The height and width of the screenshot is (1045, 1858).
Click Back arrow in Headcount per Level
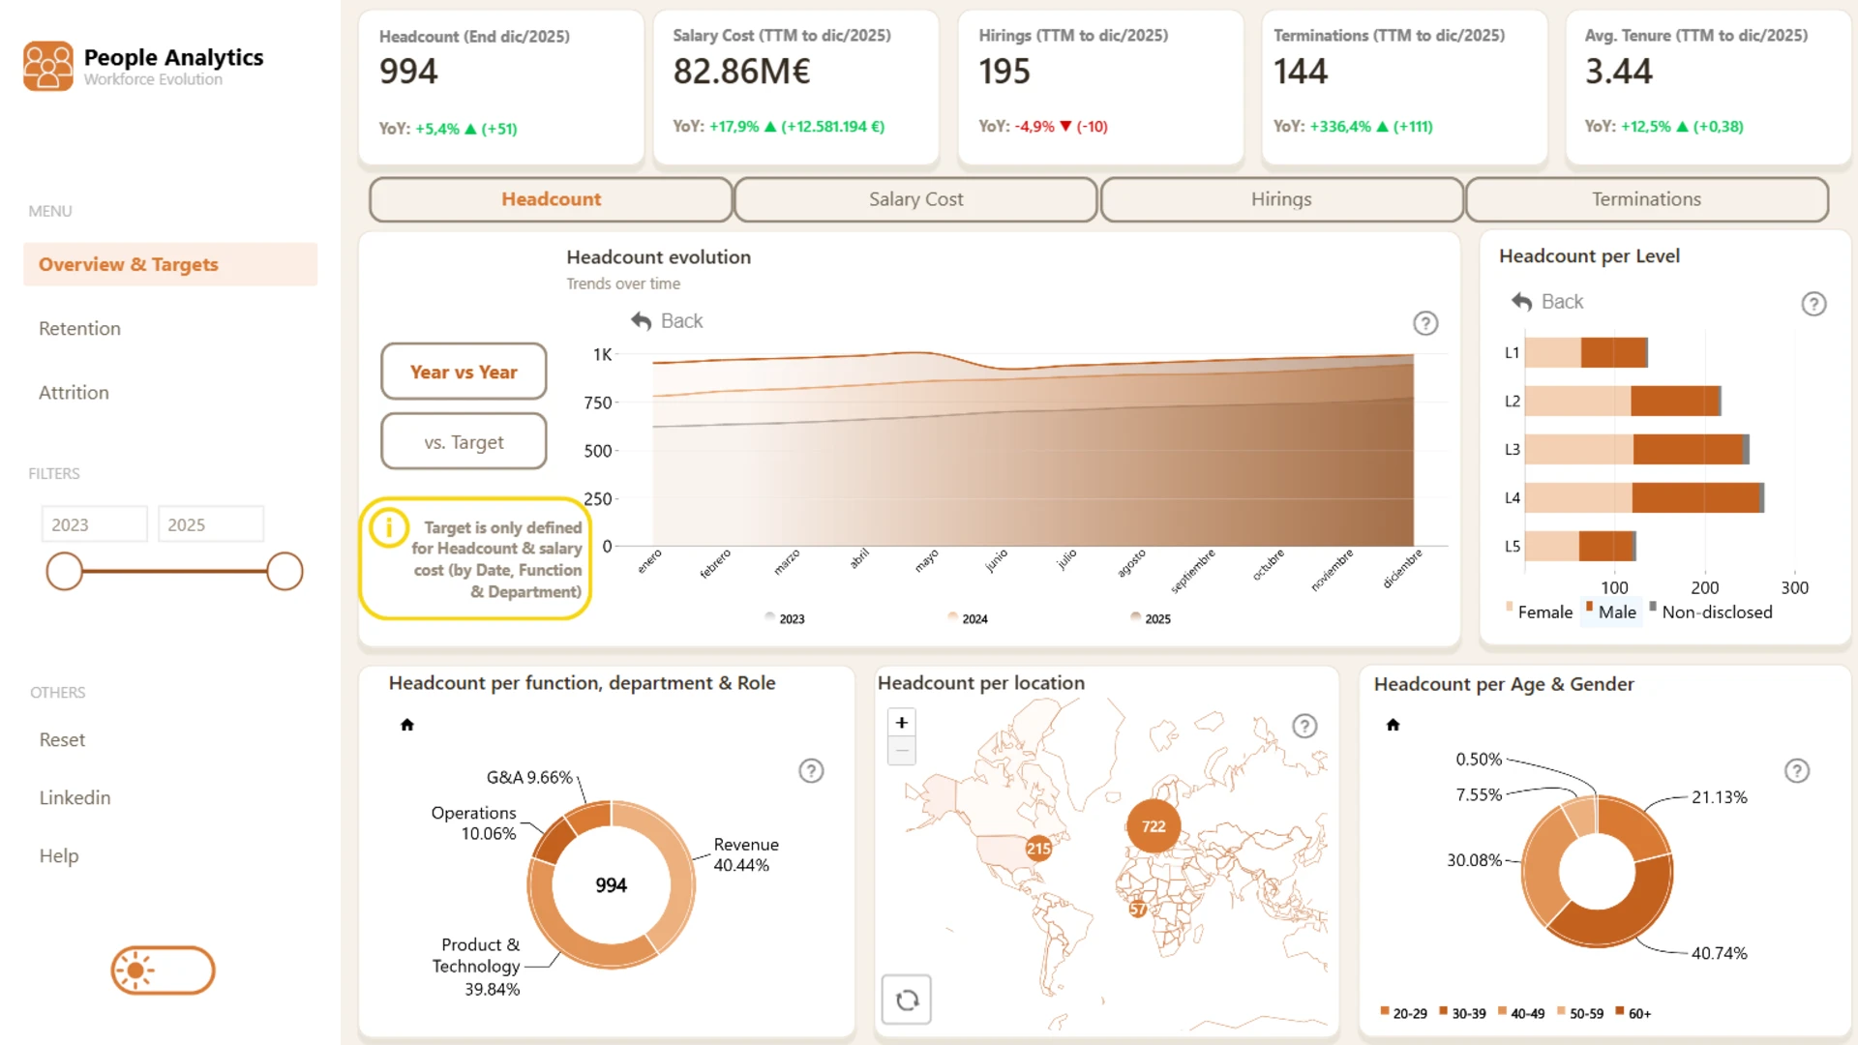click(x=1547, y=302)
